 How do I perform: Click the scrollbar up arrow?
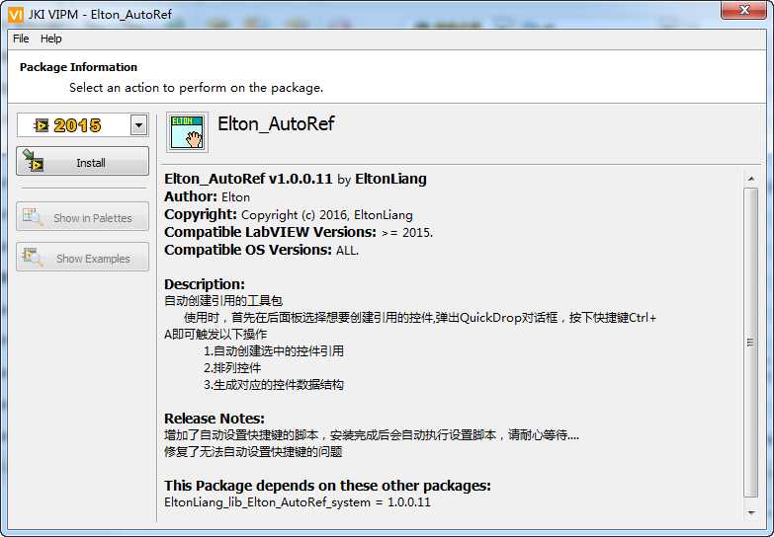click(751, 179)
